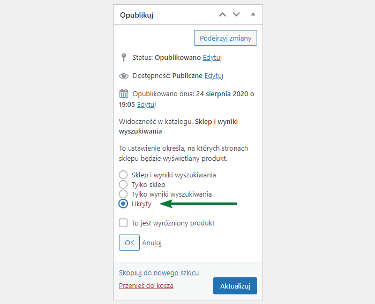Enable the To jest wyróżniony produkt checkbox
This screenshot has width=375, height=304.
(x=123, y=223)
